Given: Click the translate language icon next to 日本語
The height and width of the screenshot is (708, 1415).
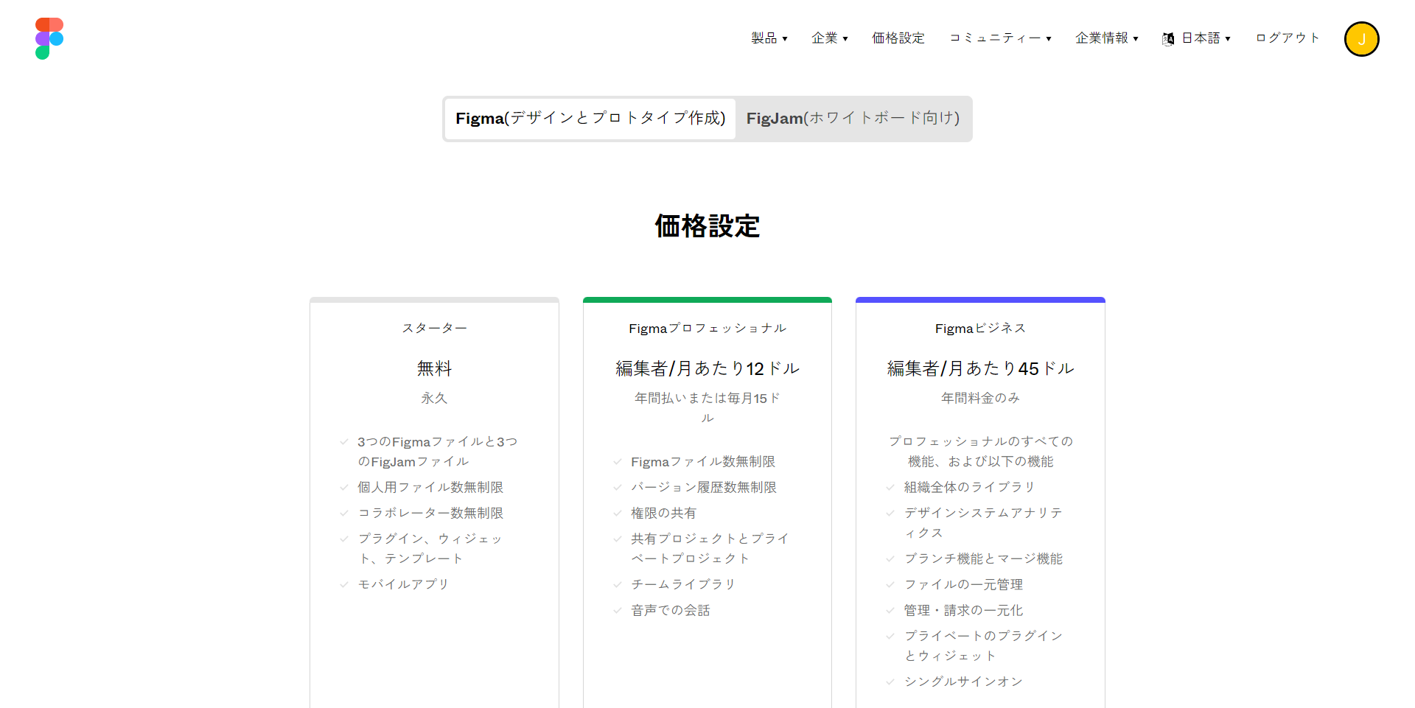Looking at the screenshot, I should (x=1168, y=39).
